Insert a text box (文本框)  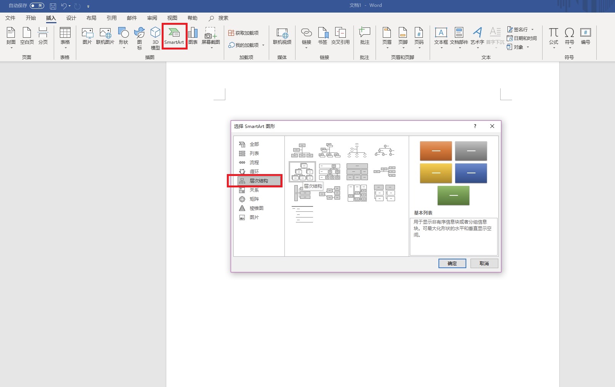click(x=441, y=38)
